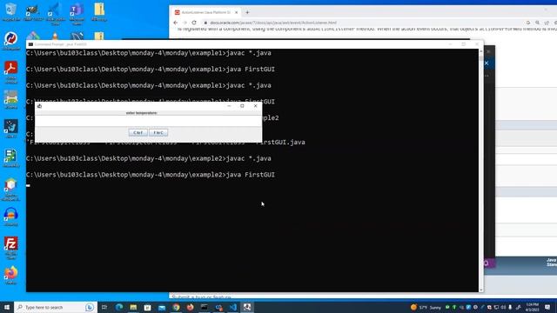Click the F to C conversion button
Screen dimensions: 557x313
click(x=158, y=132)
